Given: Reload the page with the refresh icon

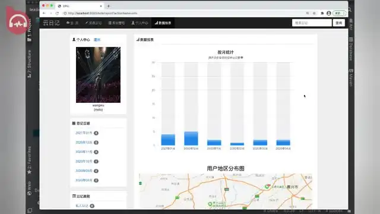Looking at the screenshot, I should pos(57,13).
